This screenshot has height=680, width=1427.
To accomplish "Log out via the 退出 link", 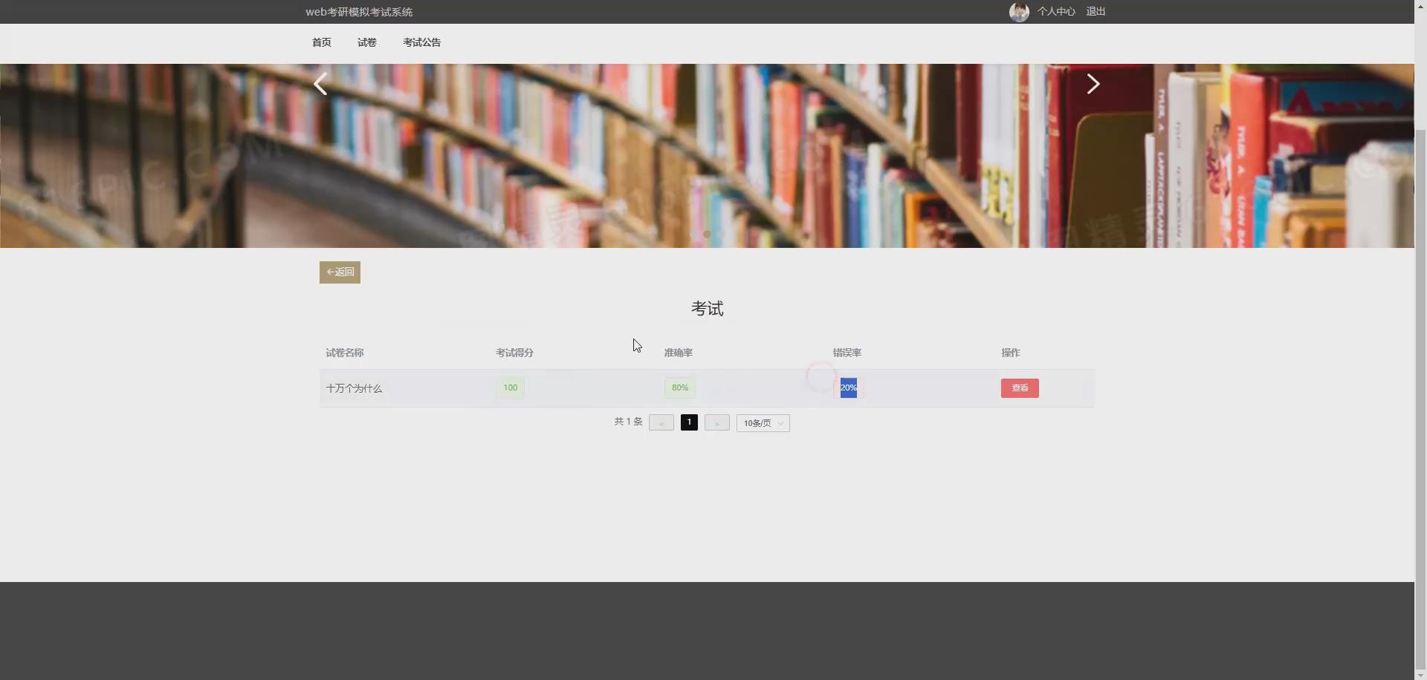I will [x=1096, y=12].
